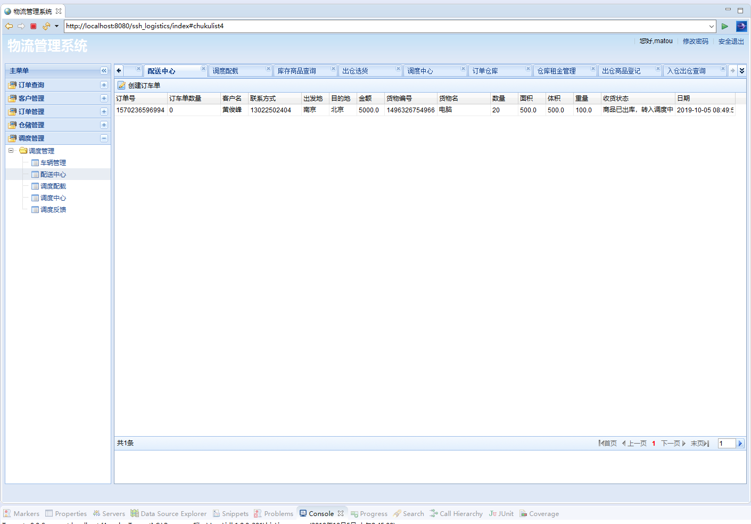The image size is (751, 524).
Task: Go to the first page (首页)
Action: pos(608,444)
